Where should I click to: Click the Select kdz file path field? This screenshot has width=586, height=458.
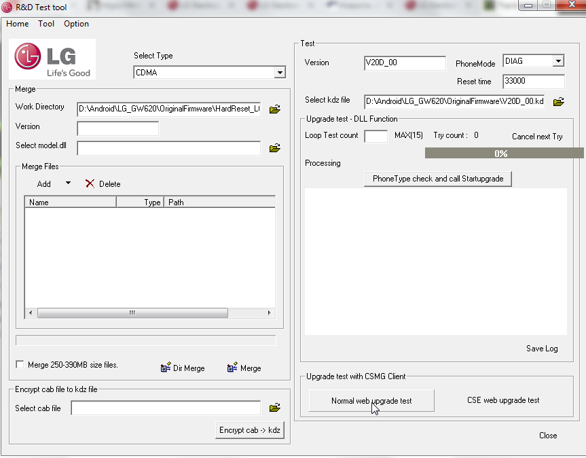pos(454,102)
